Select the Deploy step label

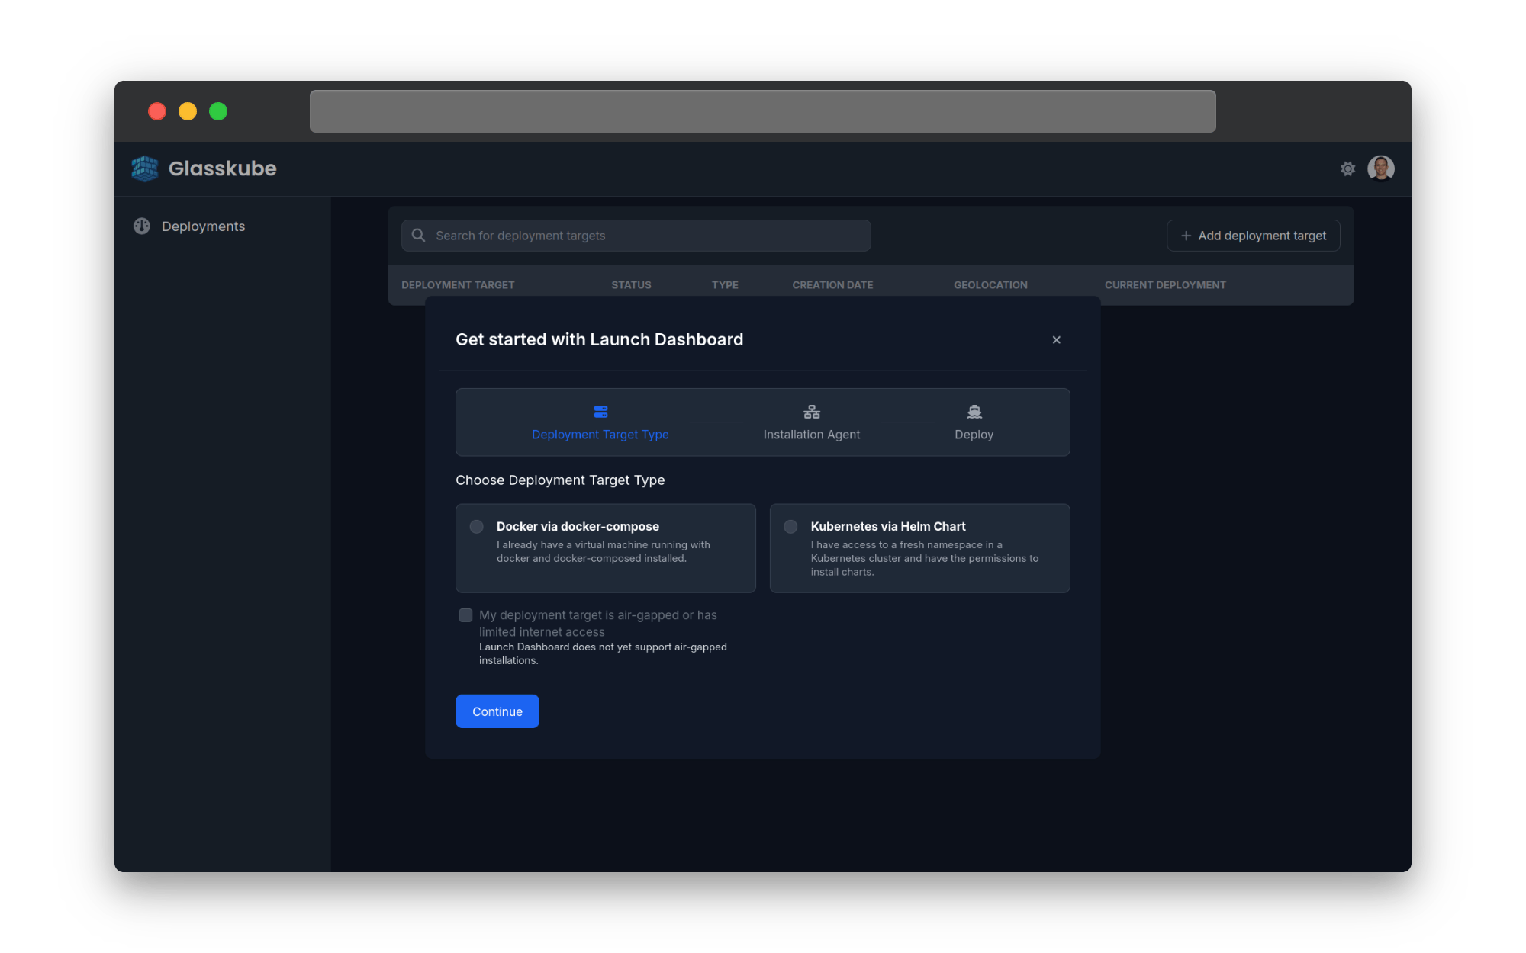click(x=974, y=435)
